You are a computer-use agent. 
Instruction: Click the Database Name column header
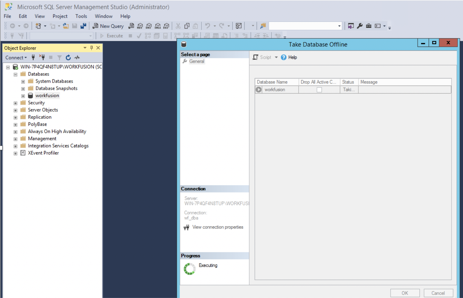click(277, 82)
